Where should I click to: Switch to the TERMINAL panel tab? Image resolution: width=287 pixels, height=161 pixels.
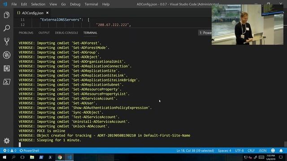(x=90, y=33)
